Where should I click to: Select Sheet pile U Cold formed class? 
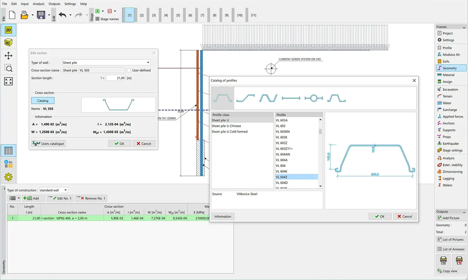pos(242,132)
